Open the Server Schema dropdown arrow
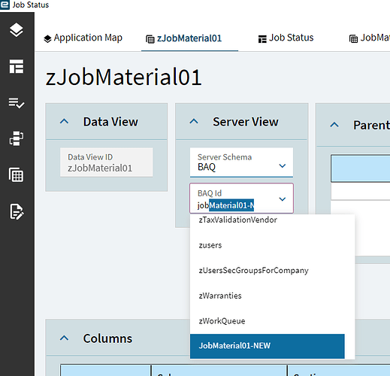Image resolution: width=390 pixels, height=376 pixels. pyautogui.click(x=283, y=165)
